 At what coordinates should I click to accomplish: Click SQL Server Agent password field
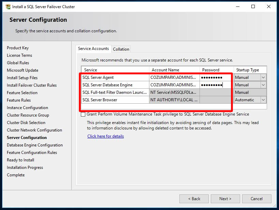(216, 77)
